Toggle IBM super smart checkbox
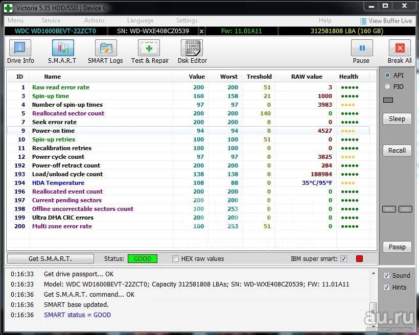Image resolution: width=419 pixels, height=335 pixels. [344, 258]
